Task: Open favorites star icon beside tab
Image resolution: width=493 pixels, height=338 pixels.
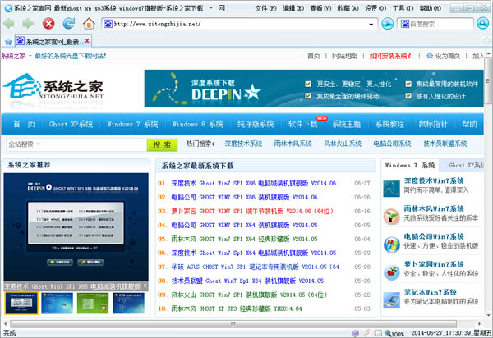Action: 8,41
